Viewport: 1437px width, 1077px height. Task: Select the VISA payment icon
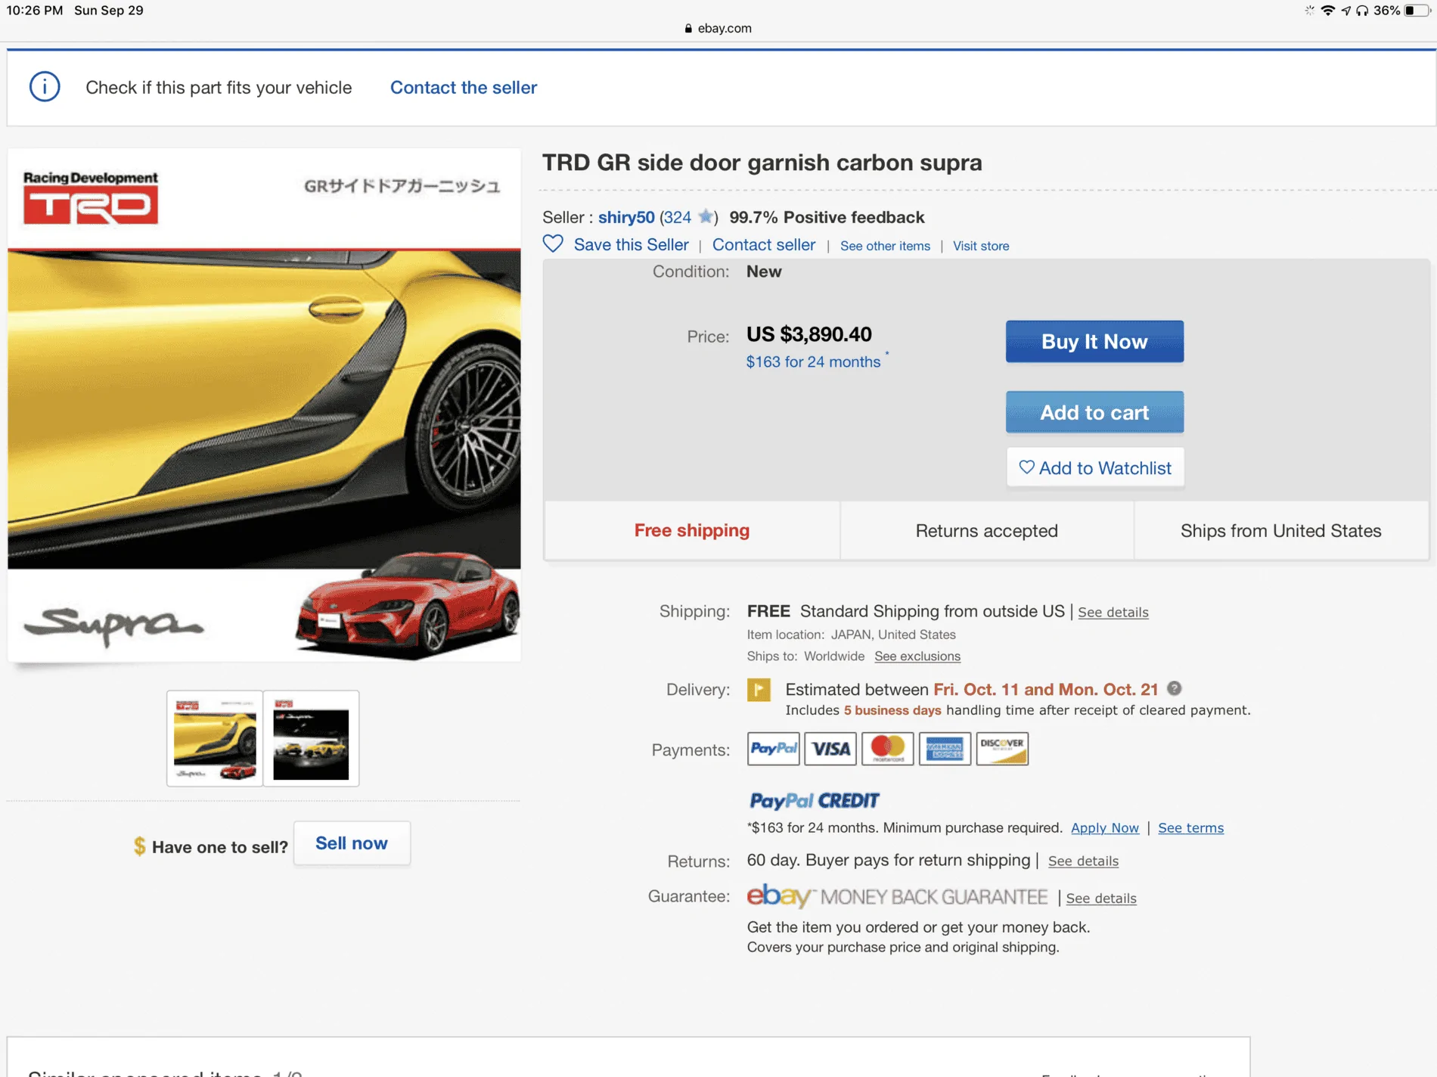pos(830,749)
